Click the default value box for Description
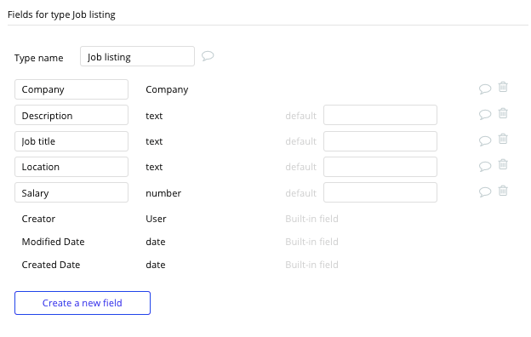This screenshot has width=531, height=337. (380, 115)
